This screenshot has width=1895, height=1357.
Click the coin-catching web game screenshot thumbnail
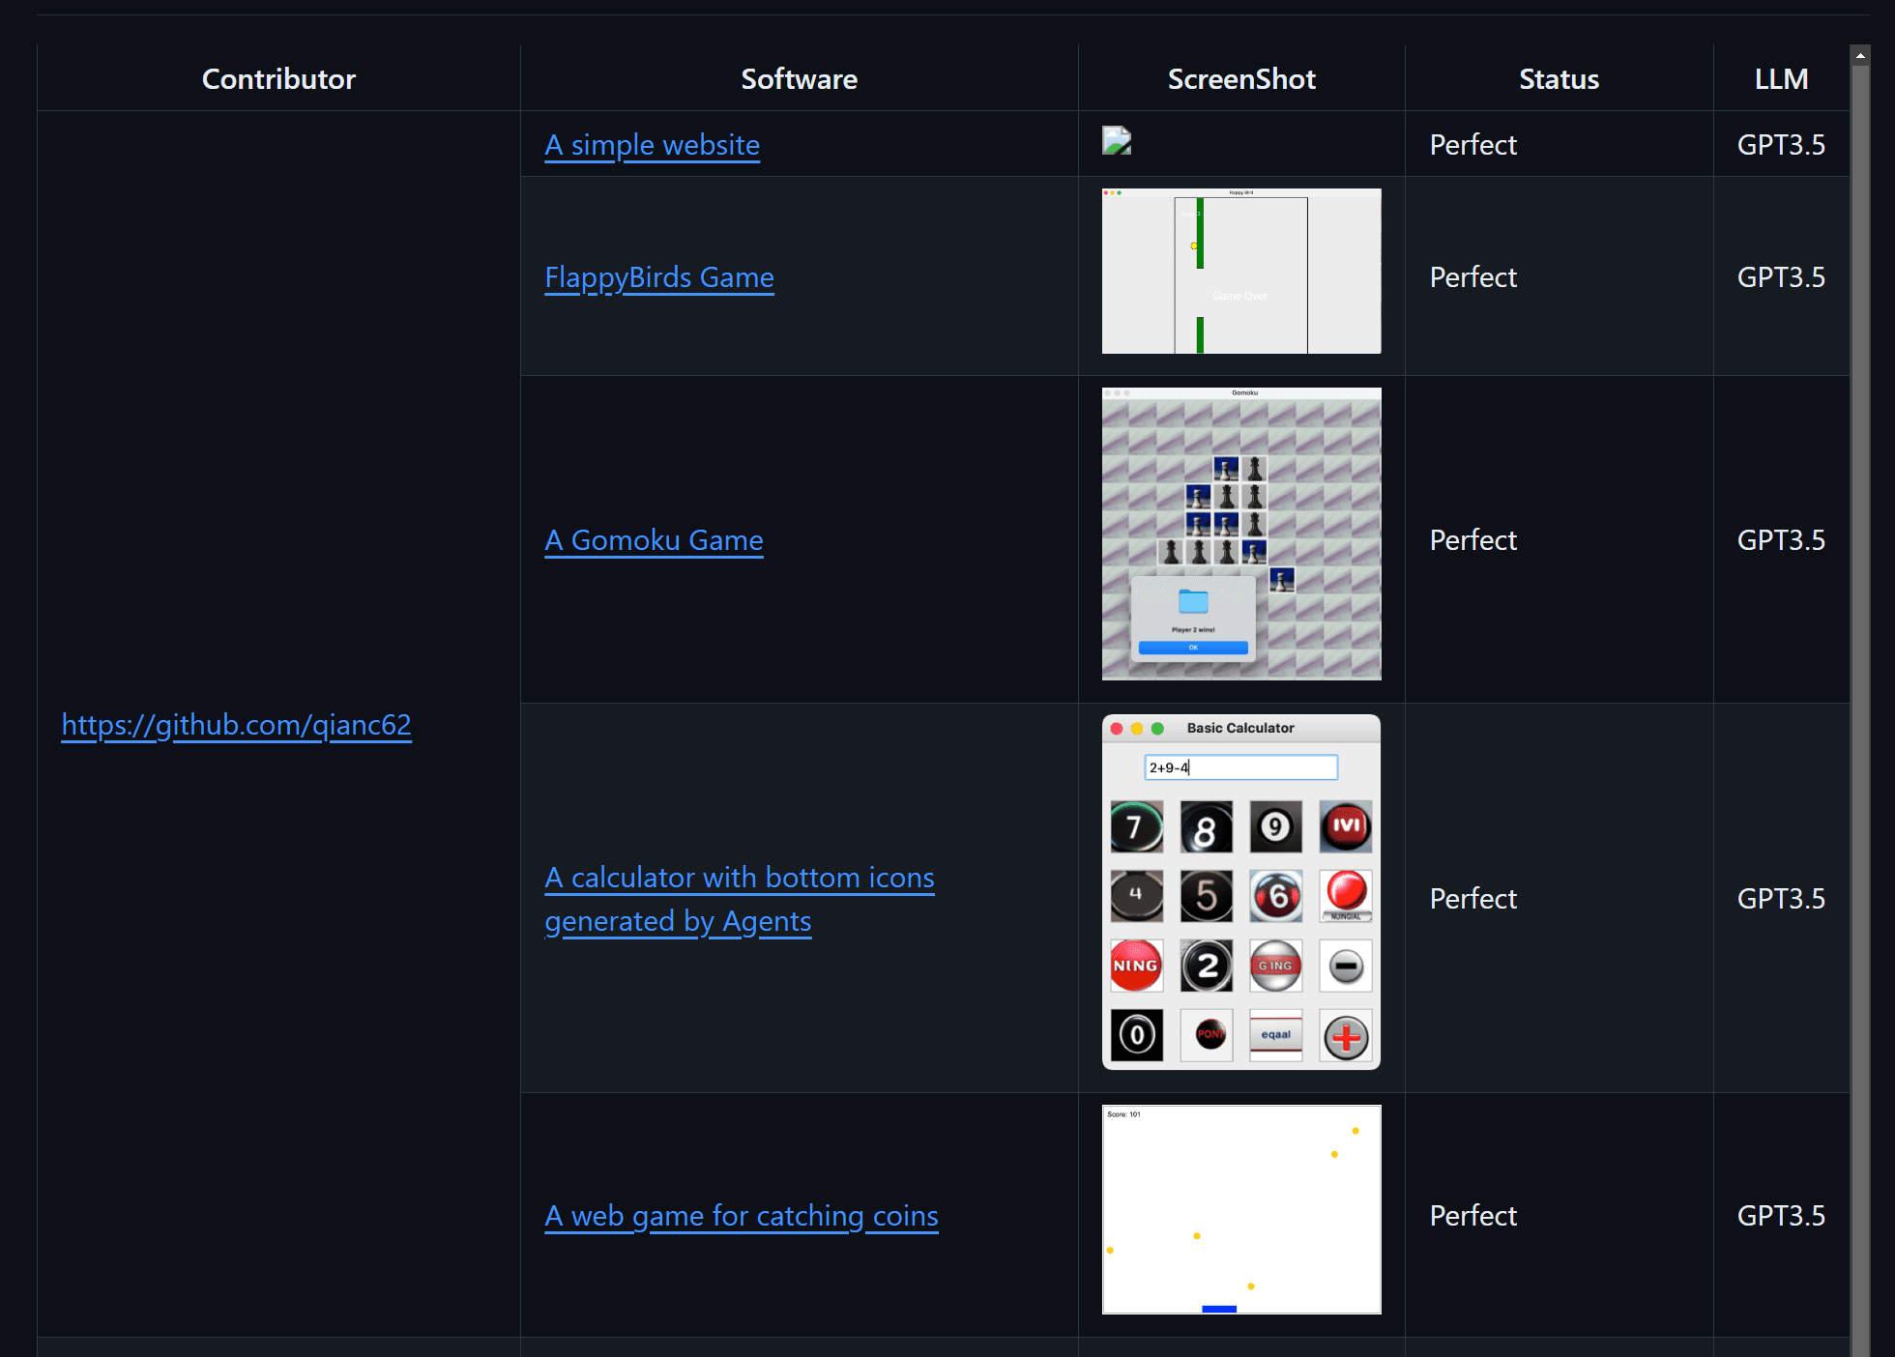[1241, 1210]
